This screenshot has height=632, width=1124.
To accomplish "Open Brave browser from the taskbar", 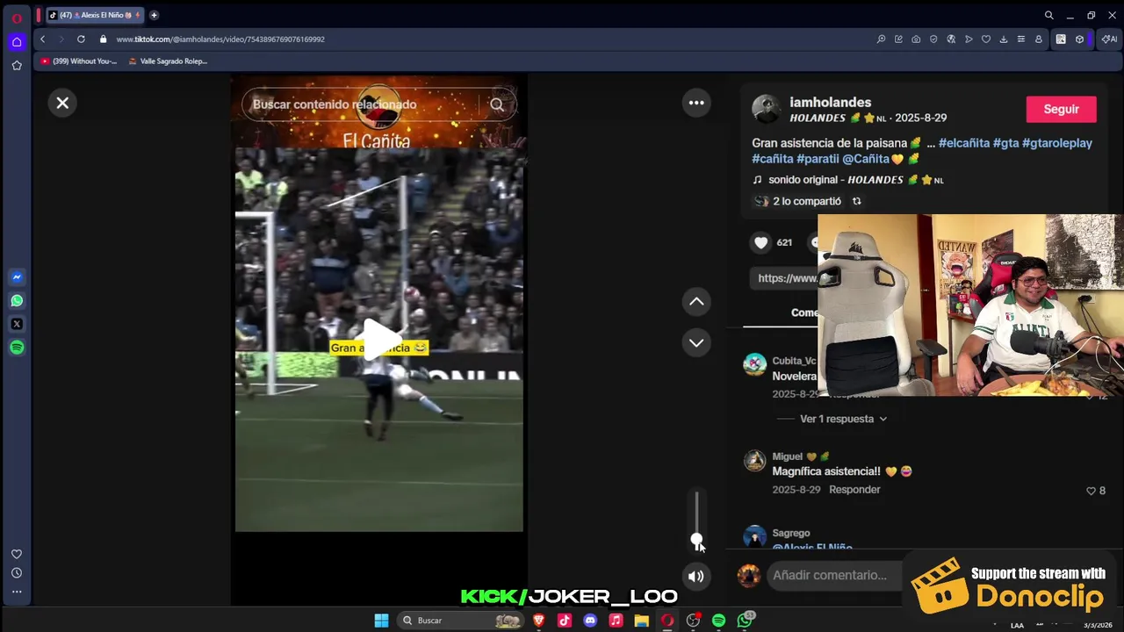I will [539, 621].
